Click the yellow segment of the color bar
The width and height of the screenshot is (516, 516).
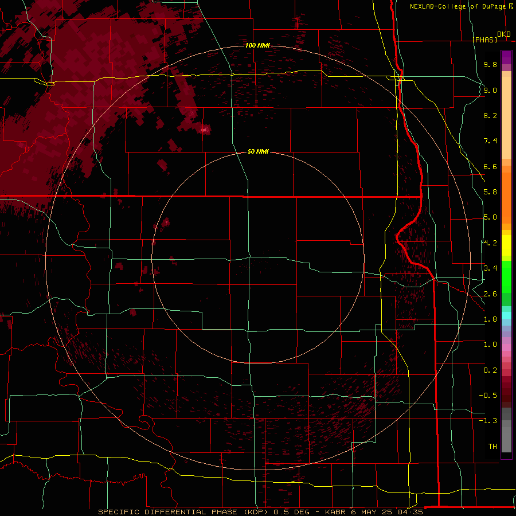(x=506, y=245)
